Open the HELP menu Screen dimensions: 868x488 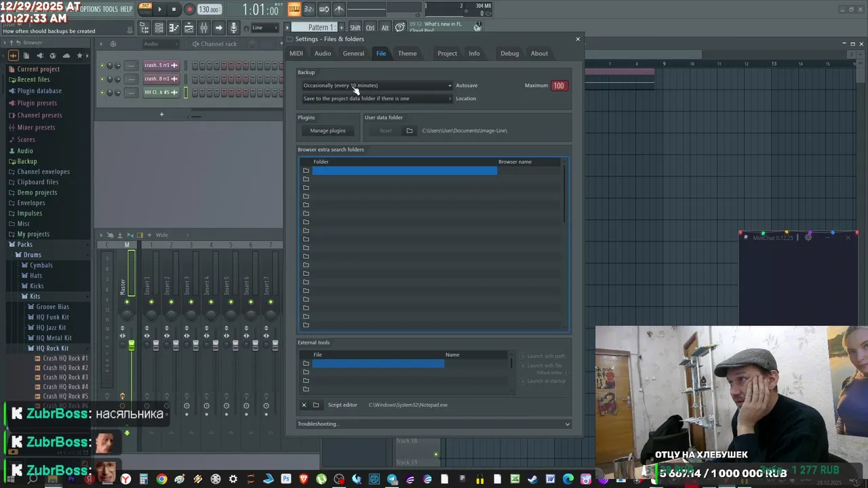tap(126, 9)
